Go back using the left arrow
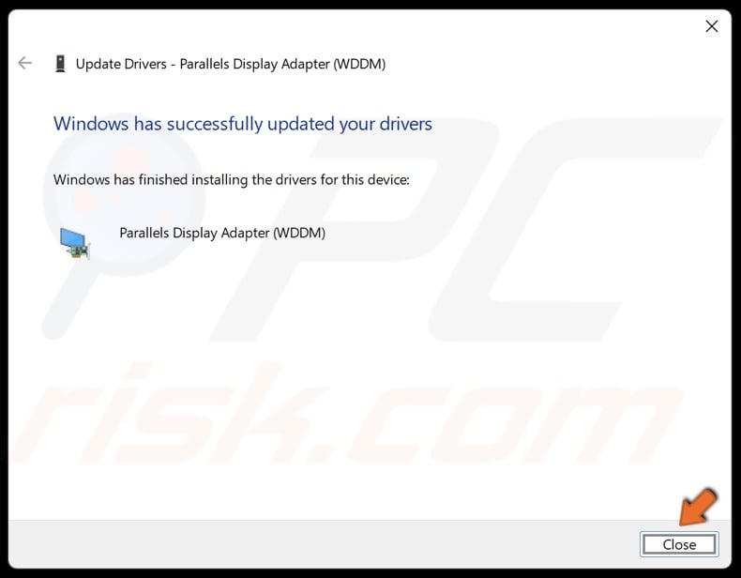741x578 pixels. point(24,63)
